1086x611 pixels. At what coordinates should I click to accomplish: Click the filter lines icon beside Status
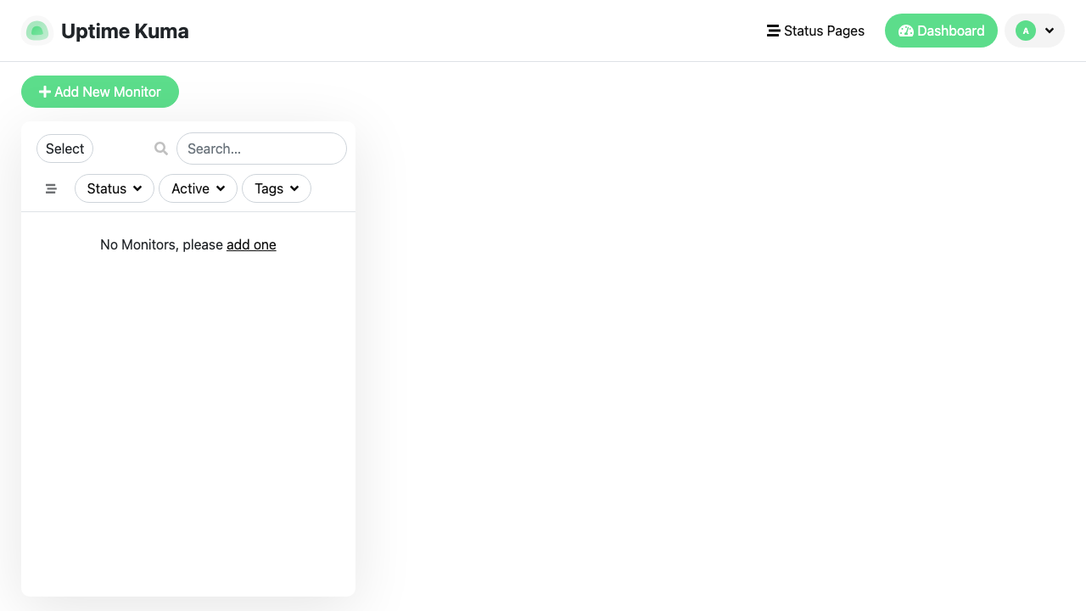(51, 188)
